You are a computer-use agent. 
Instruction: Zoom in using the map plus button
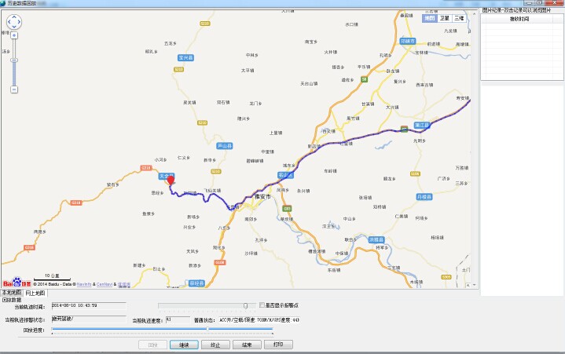[14, 35]
